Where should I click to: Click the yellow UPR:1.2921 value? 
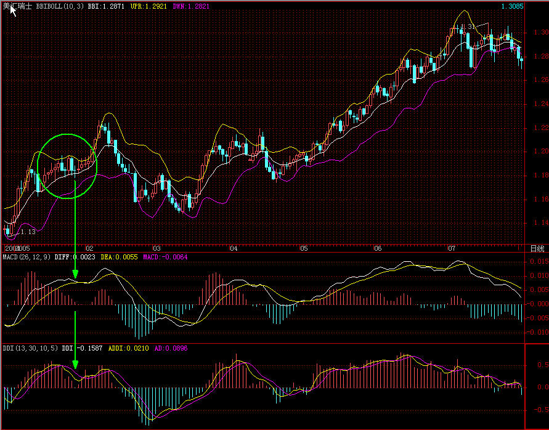(x=149, y=6)
